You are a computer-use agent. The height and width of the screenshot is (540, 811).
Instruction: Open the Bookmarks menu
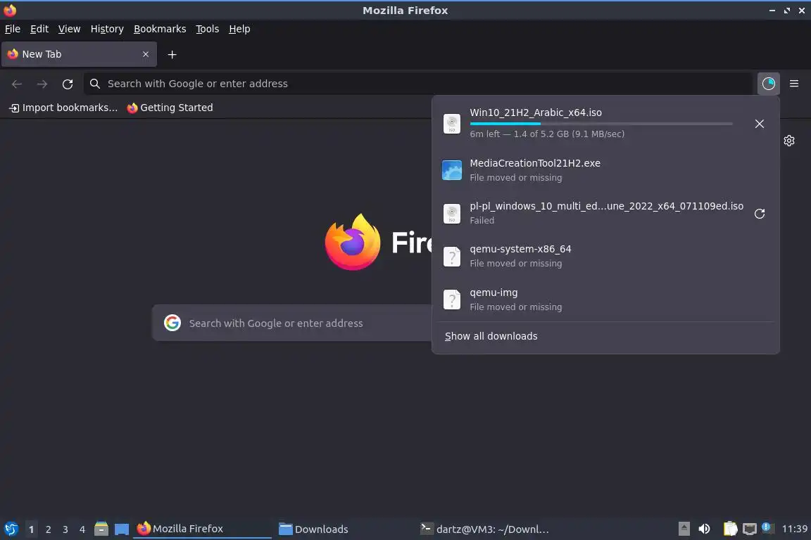[x=160, y=29]
